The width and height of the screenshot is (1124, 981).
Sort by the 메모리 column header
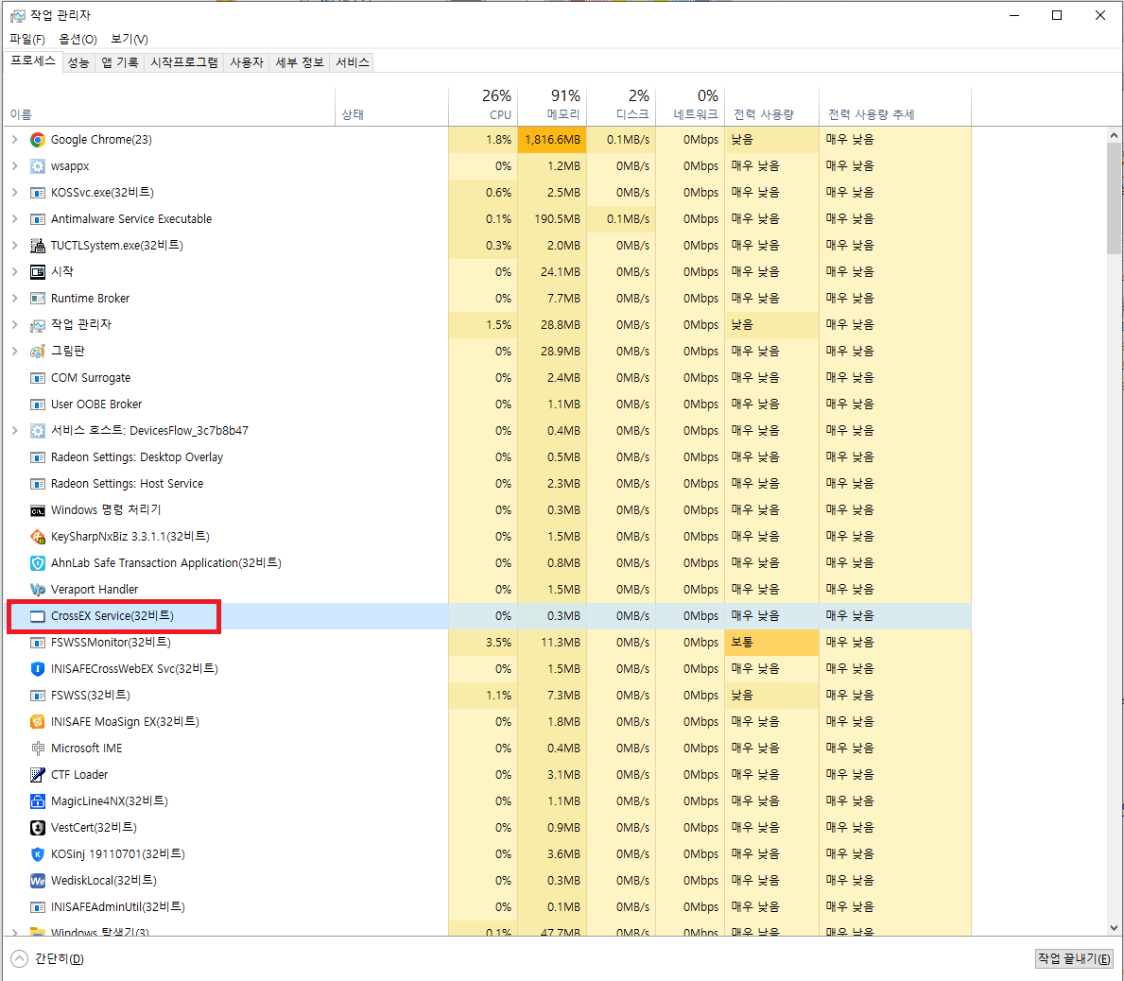[x=552, y=106]
